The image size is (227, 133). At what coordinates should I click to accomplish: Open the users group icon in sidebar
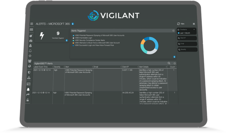30,61
